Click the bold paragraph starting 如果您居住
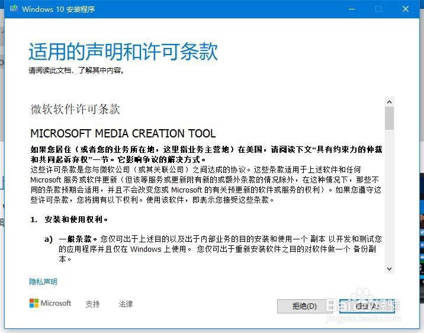Screen dimensions: 424x333 click(206, 154)
